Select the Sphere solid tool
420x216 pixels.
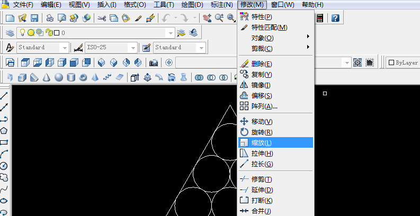pos(59,78)
